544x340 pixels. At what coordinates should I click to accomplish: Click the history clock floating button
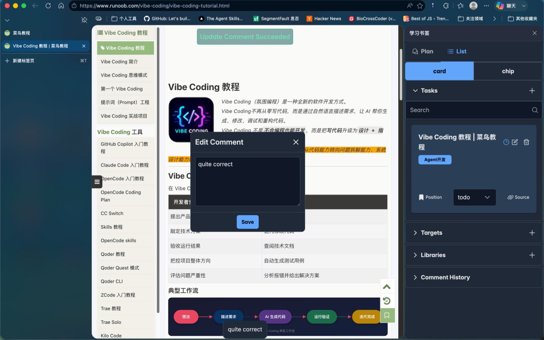tap(387, 301)
